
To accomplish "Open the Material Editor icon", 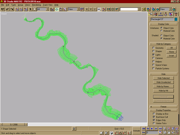I will pyautogui.click(x=148, y=9).
